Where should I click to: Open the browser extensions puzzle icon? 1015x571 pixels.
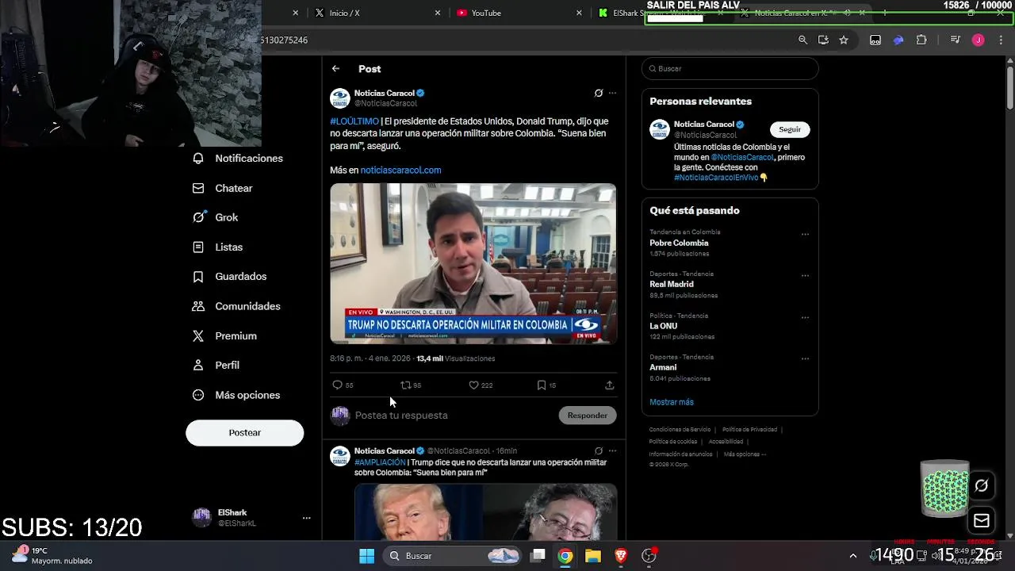pyautogui.click(x=921, y=40)
